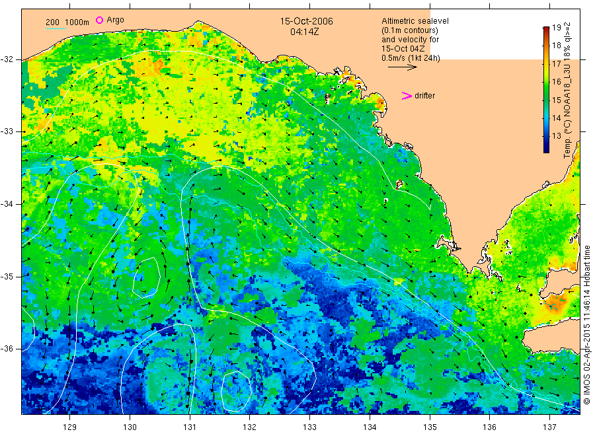Click the cyan 200m contour legend line

pos(56,28)
